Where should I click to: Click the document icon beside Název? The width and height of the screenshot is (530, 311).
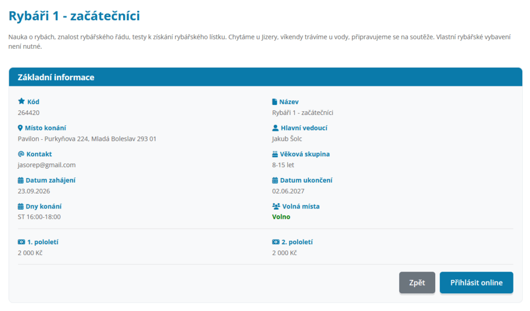[274, 102]
